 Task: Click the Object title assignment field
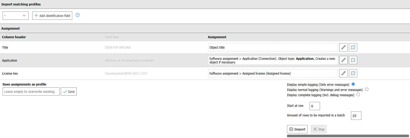click(273, 47)
